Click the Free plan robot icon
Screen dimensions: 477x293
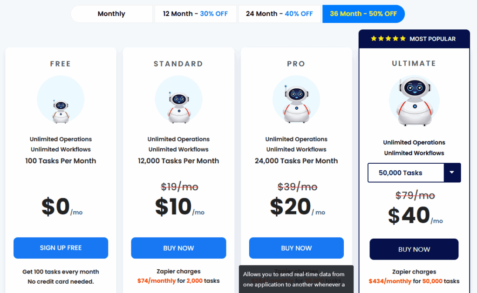click(61, 111)
